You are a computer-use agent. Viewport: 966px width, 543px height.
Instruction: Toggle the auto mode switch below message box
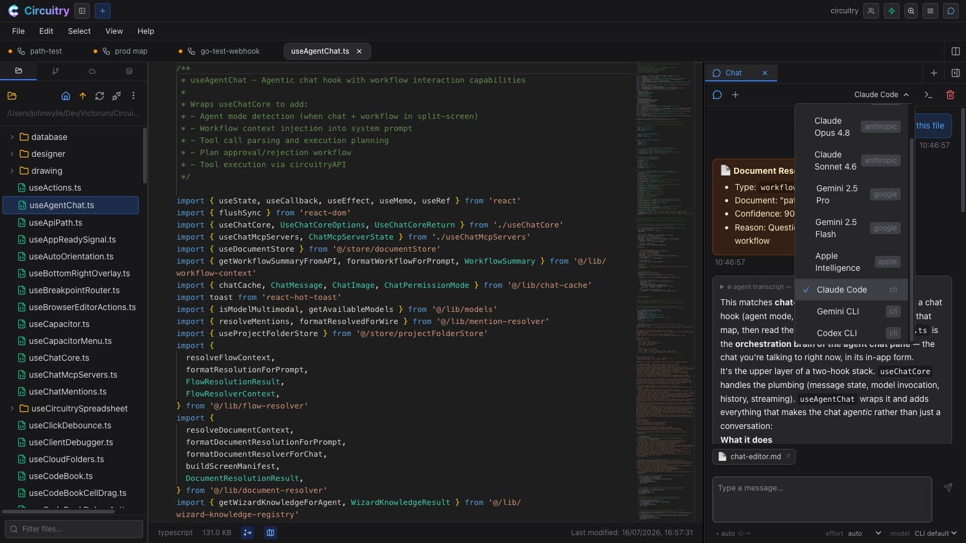744,533
